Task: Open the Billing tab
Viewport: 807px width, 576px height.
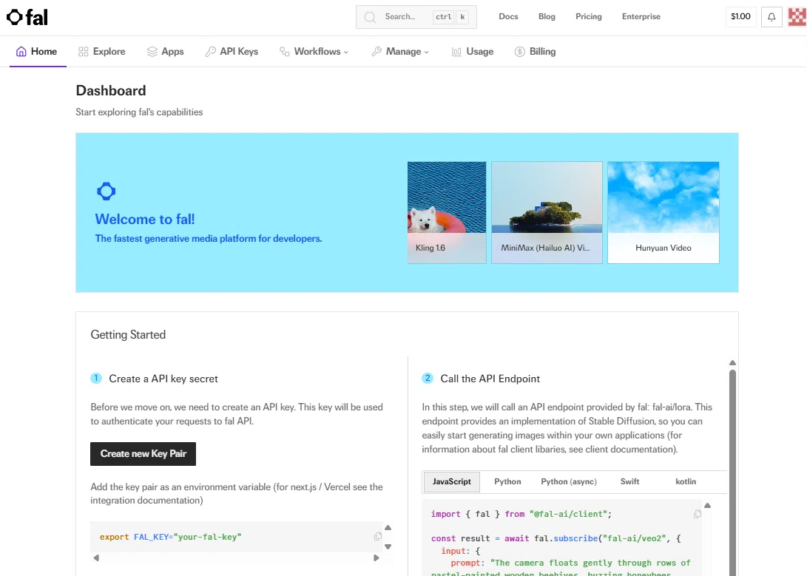Action: coord(536,52)
